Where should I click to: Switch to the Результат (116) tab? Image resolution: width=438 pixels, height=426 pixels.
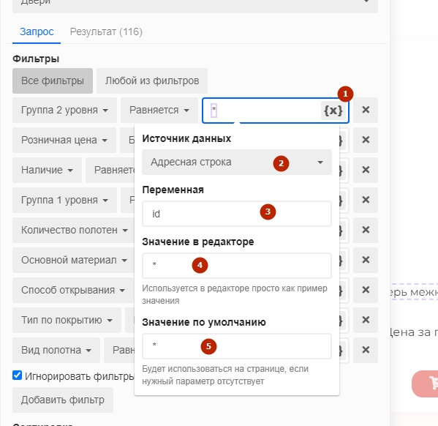pyautogui.click(x=106, y=31)
